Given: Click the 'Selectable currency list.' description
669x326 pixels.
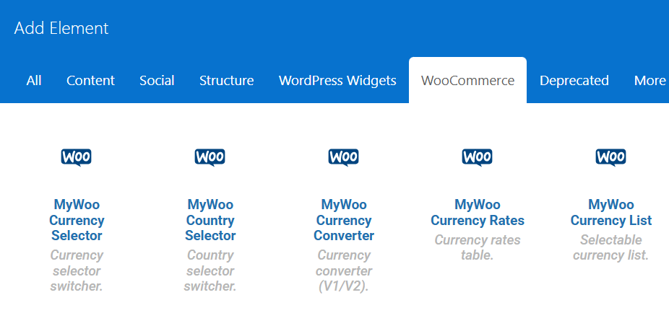Looking at the screenshot, I should pyautogui.click(x=611, y=247).
